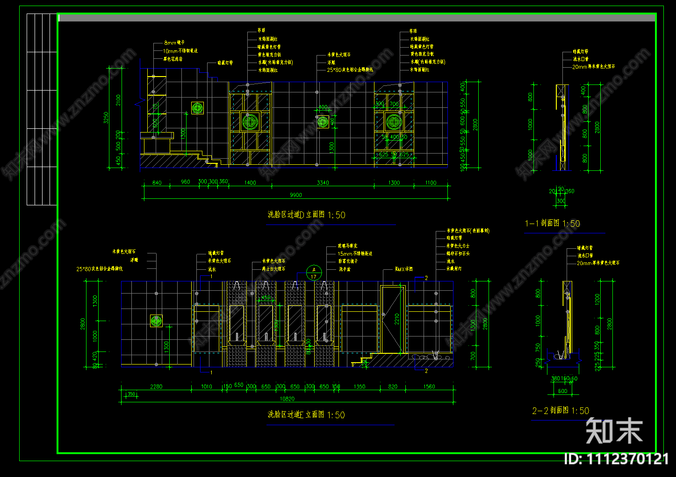
Task: Click the 1-1剖面图 1:50 caption
Action: tap(553, 224)
